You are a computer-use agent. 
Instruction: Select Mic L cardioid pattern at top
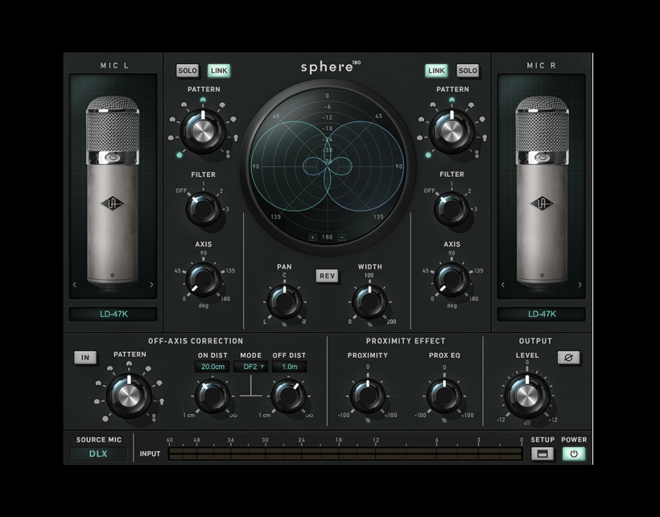coord(203,100)
